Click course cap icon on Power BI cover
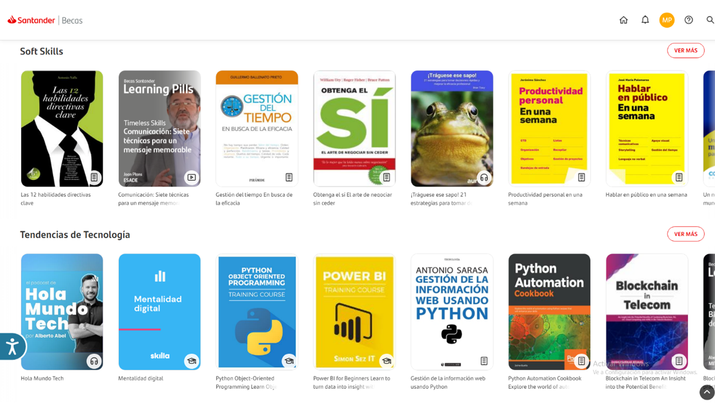The height and width of the screenshot is (405, 715). [x=387, y=361]
